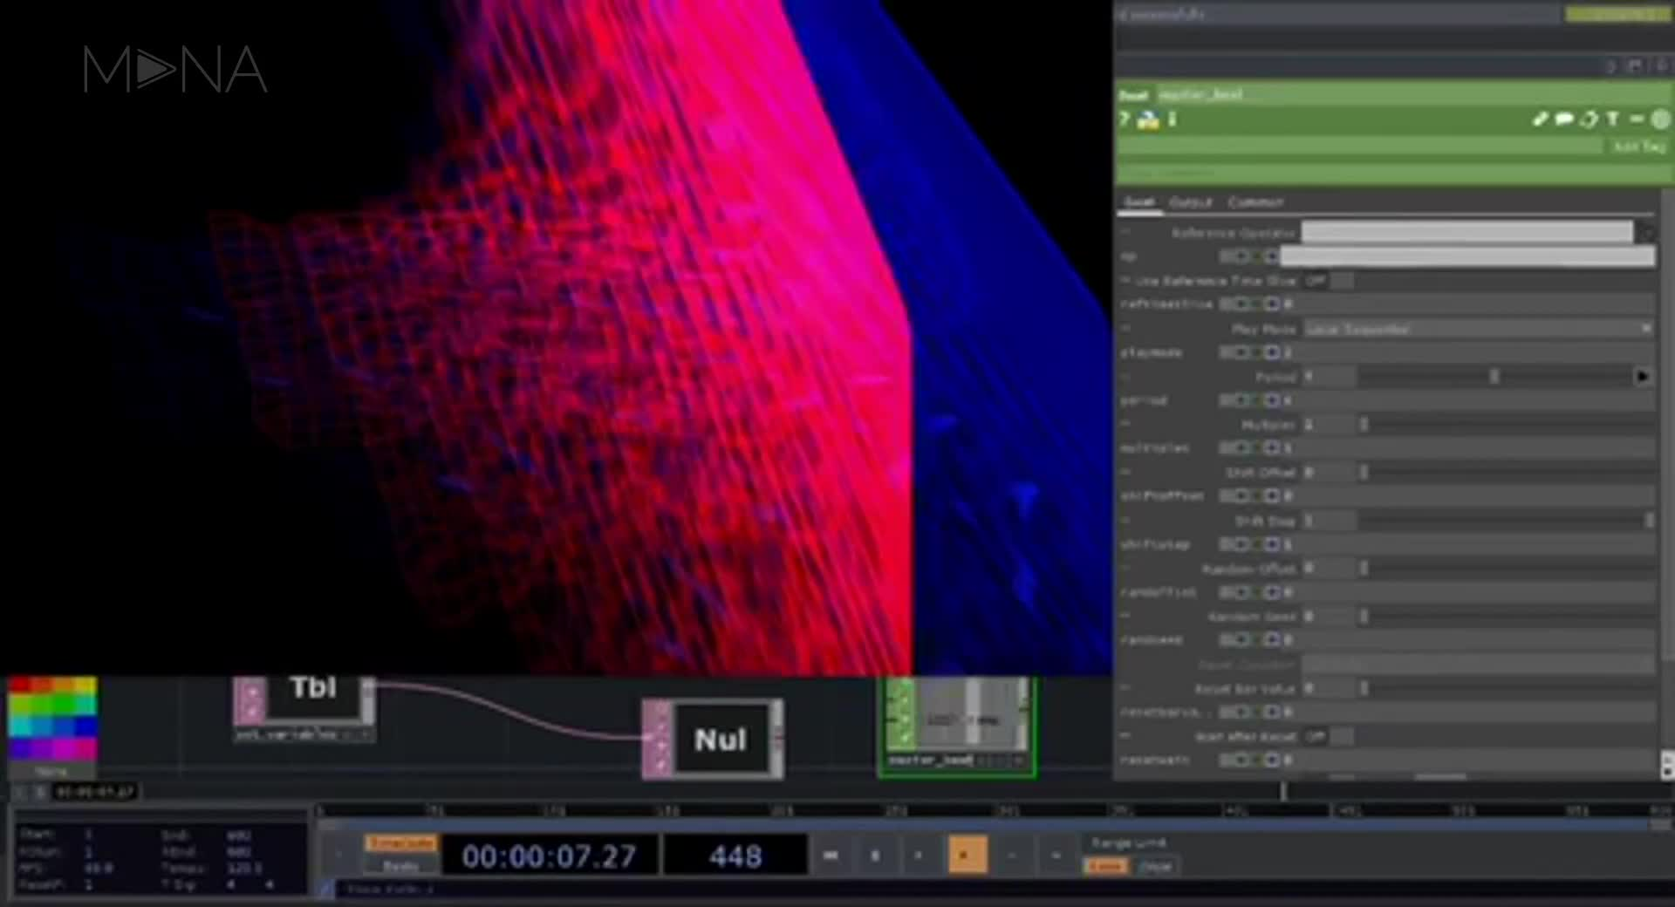
Task: Play timeline in reverse
Action: click(919, 856)
